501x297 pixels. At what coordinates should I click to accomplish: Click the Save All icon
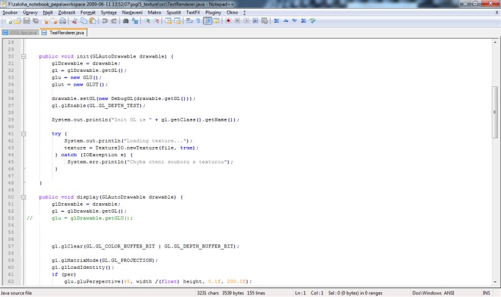36,21
